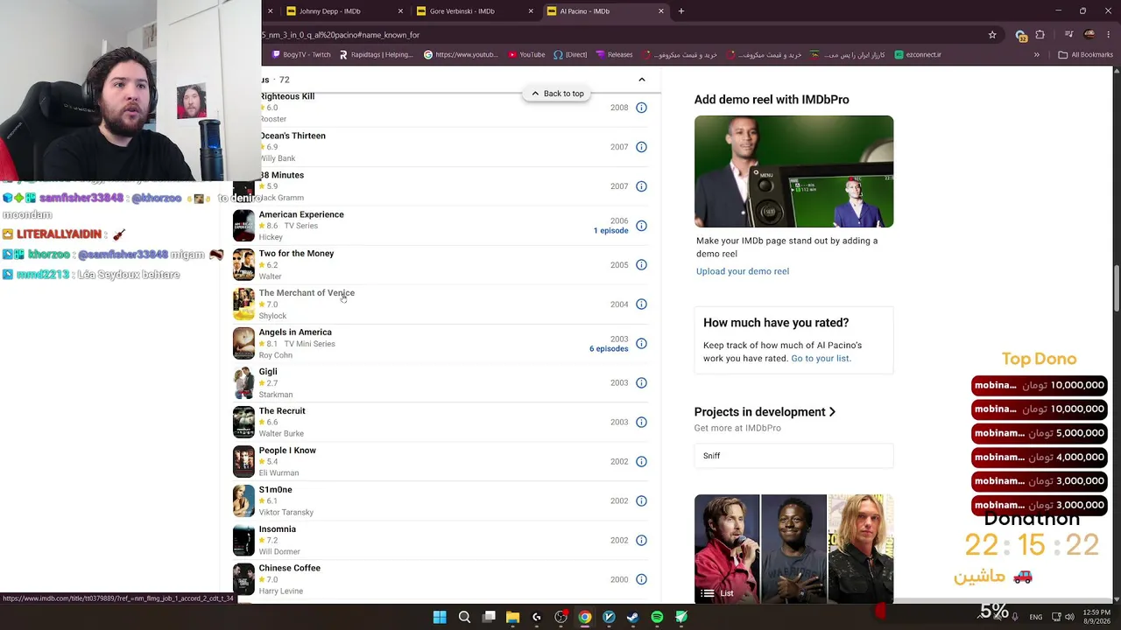This screenshot has height=630, width=1121.
Task: Open People I Know title link
Action: 287,451
